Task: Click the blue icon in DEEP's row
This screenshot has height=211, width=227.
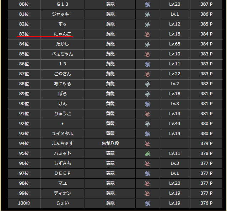Action: pyautogui.click(x=147, y=174)
